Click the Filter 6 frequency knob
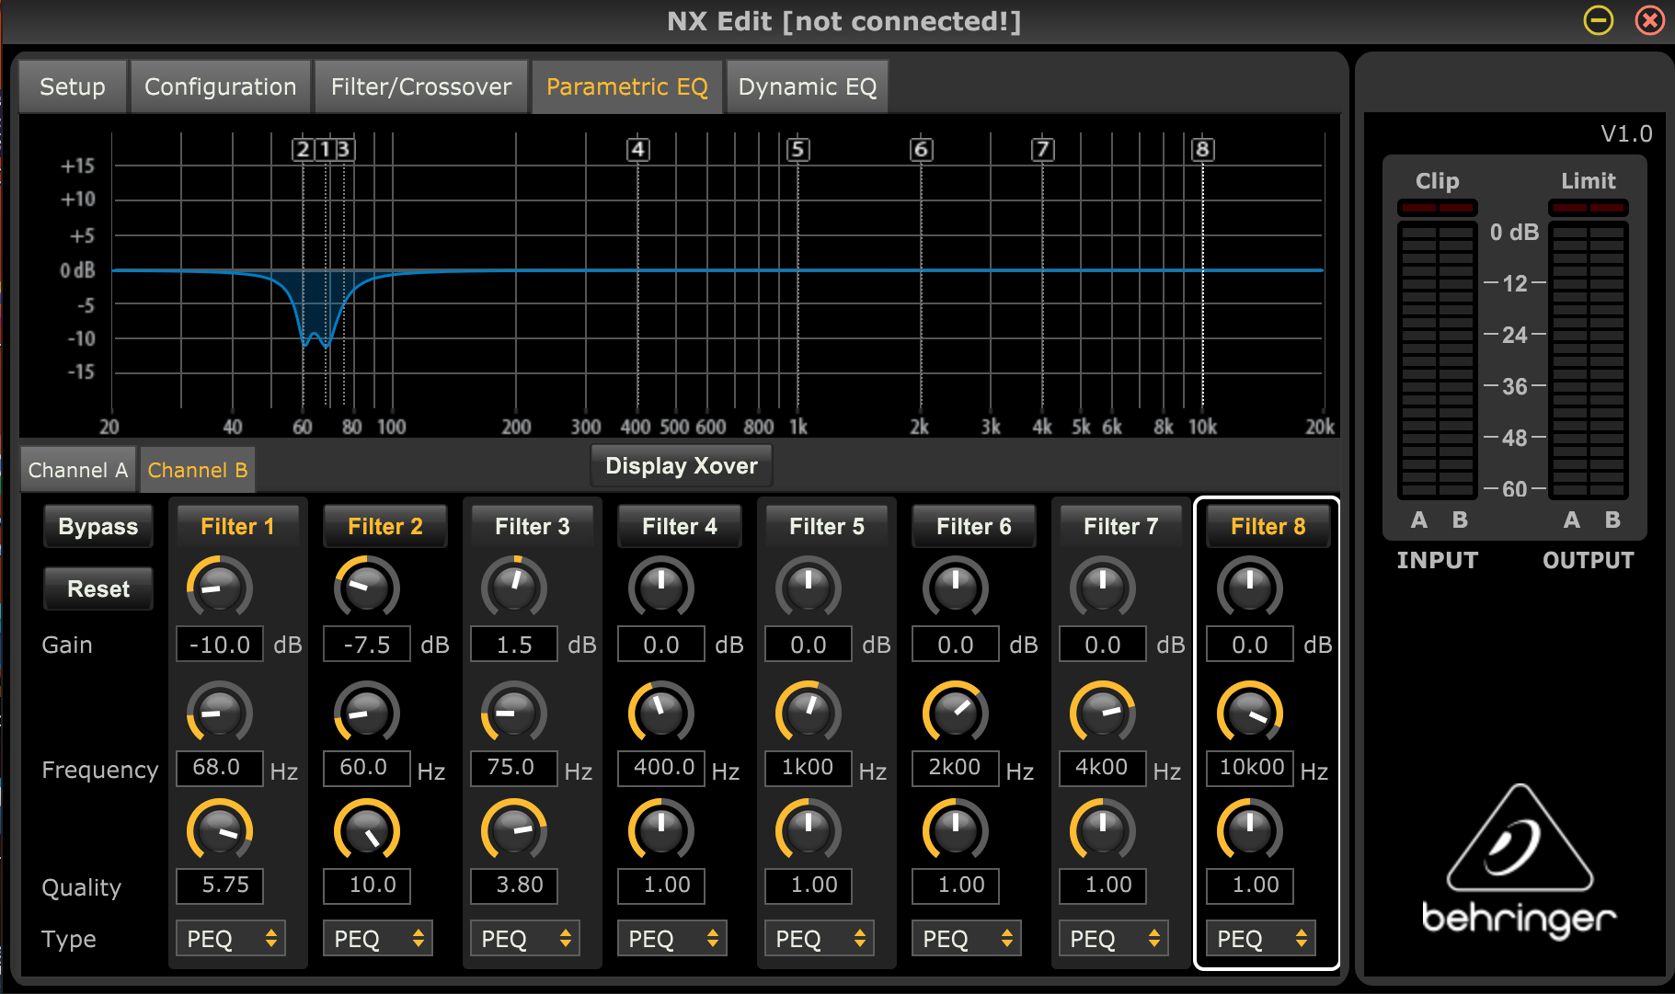The width and height of the screenshot is (1675, 994). (x=956, y=713)
